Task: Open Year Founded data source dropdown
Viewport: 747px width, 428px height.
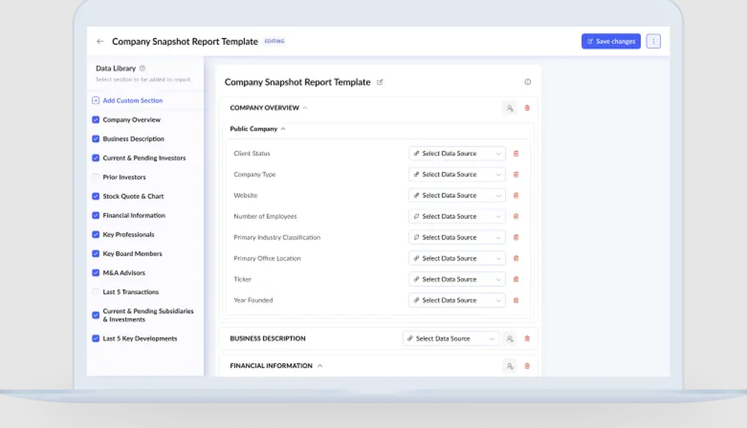Action: (457, 300)
